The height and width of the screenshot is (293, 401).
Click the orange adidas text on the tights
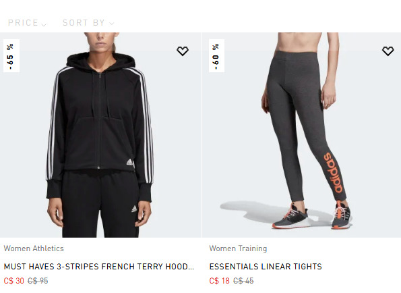[334, 173]
